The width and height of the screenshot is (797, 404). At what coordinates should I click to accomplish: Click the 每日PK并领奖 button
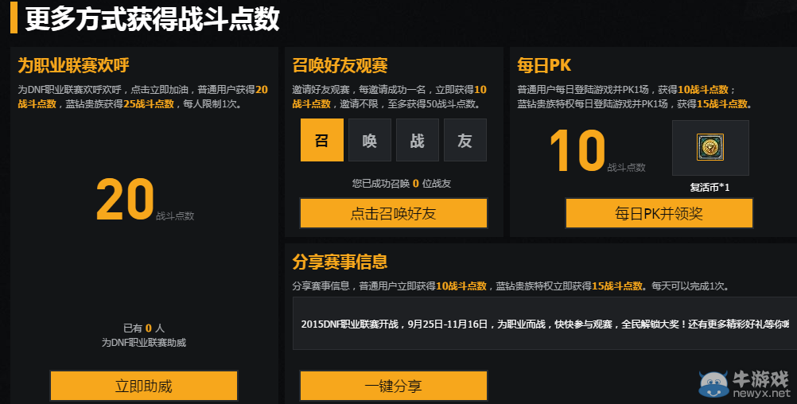(659, 213)
